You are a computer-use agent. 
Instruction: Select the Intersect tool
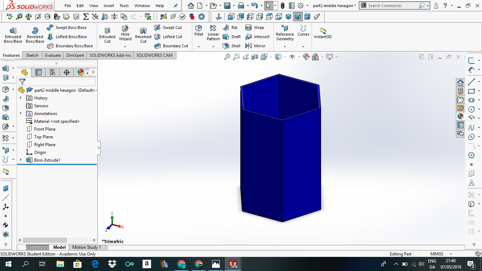tap(257, 37)
